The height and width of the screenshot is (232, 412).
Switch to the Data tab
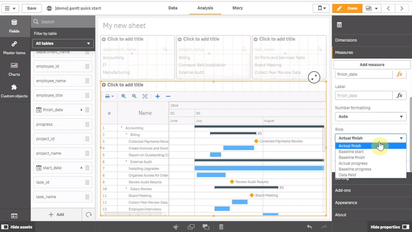pyautogui.click(x=173, y=8)
